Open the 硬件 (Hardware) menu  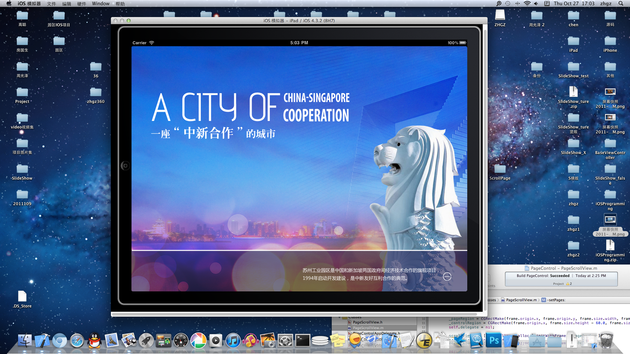click(81, 4)
